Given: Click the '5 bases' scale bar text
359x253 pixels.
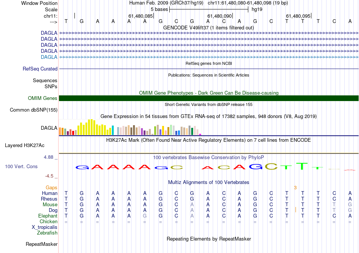Looking at the screenshot, I should (159, 9).
